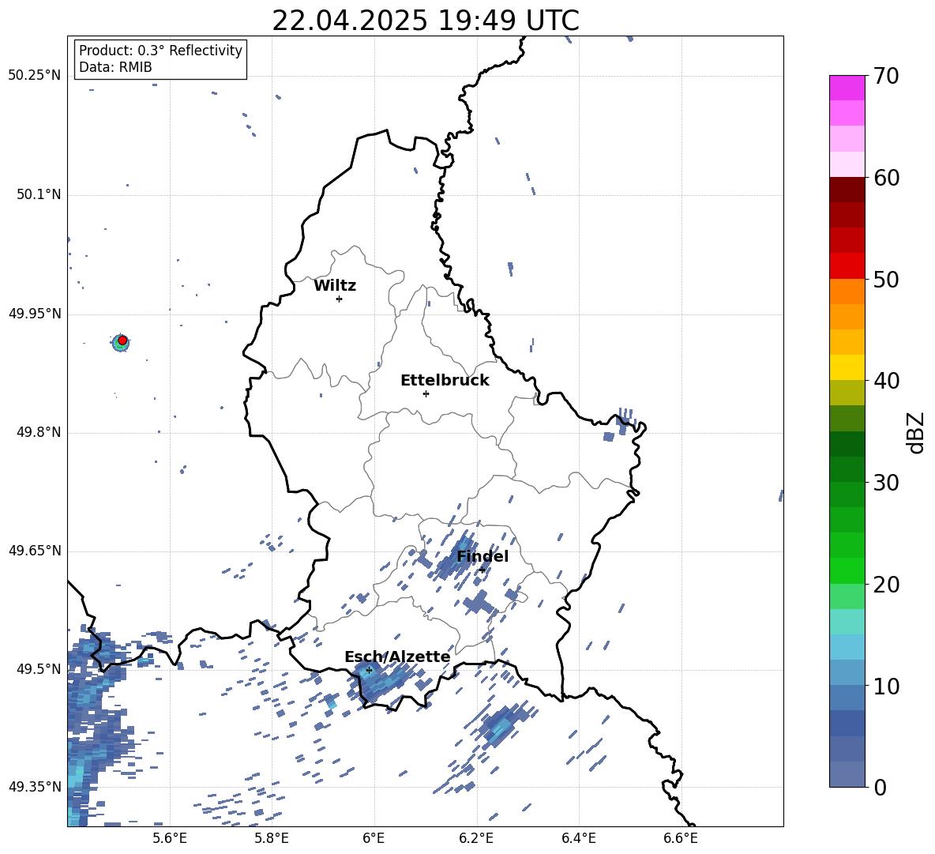Click 'Product: 0.3° Reflectivity' legend text
Viewport: 935px width, 854px height.
[160, 50]
